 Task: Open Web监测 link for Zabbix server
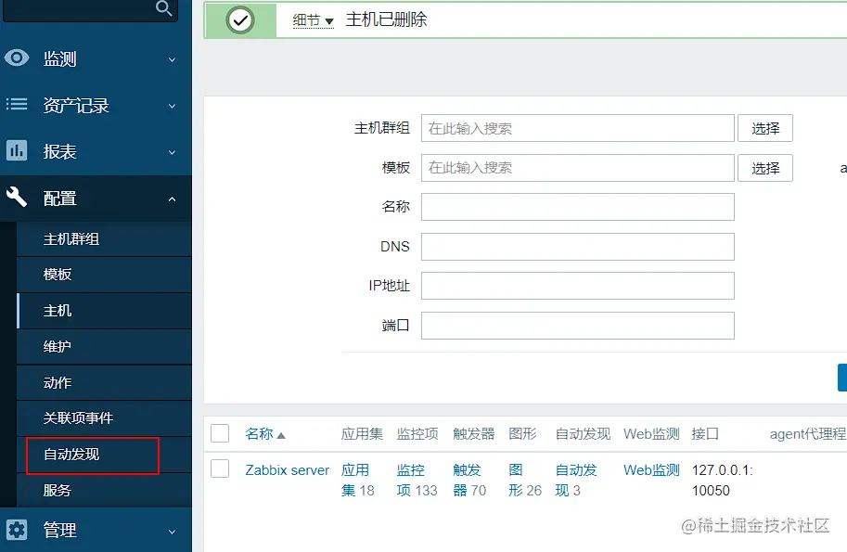(651, 470)
